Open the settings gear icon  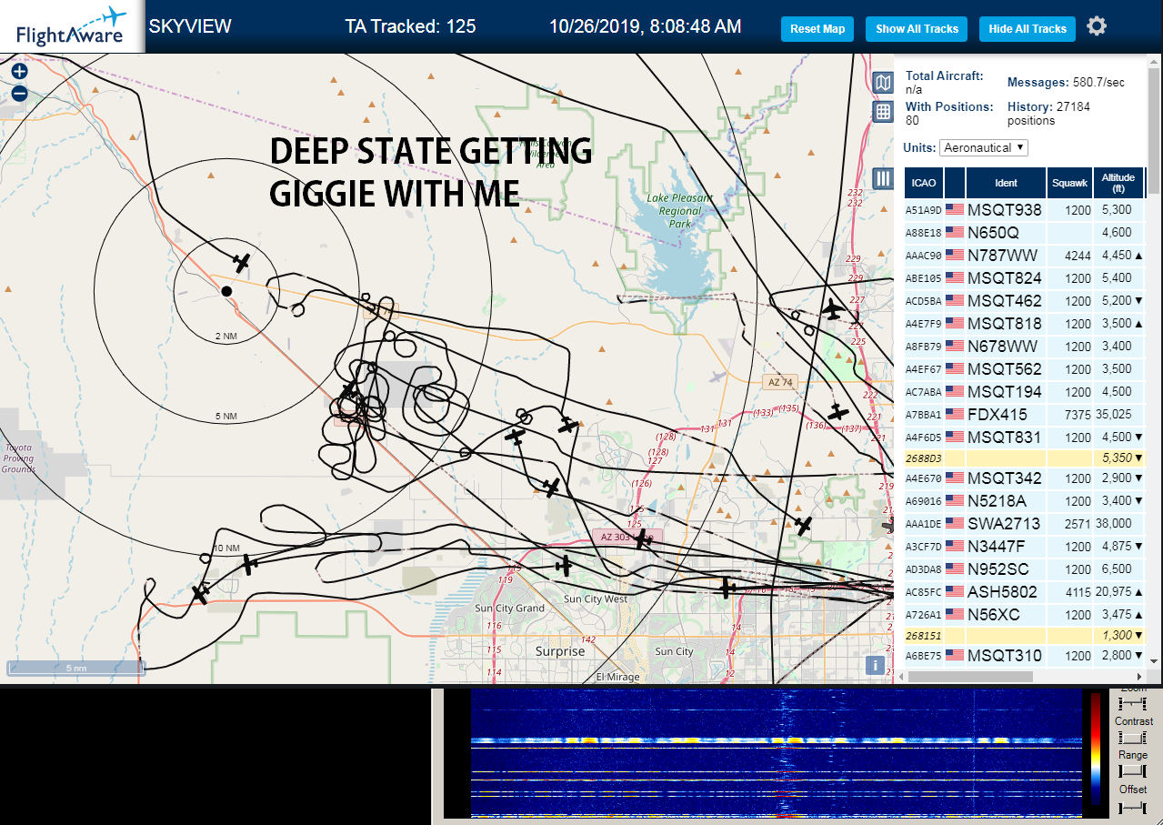tap(1097, 25)
